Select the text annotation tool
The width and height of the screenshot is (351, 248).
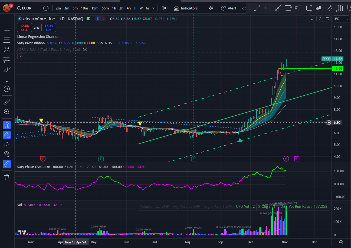pyautogui.click(x=7, y=79)
